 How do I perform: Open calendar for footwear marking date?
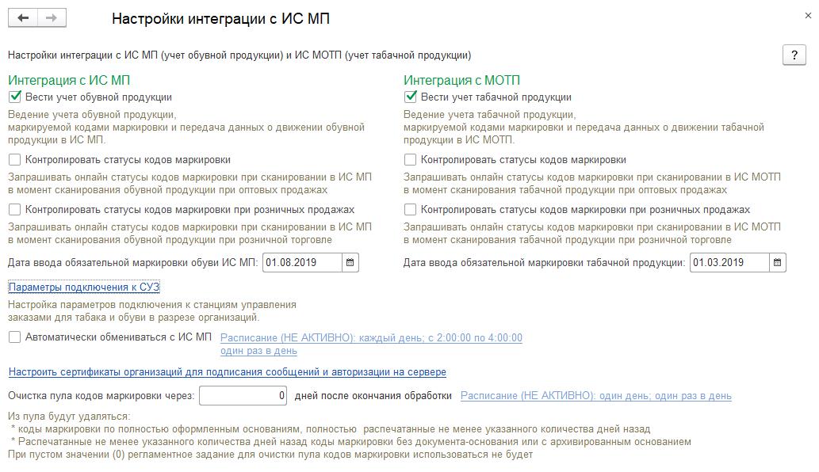tap(351, 262)
